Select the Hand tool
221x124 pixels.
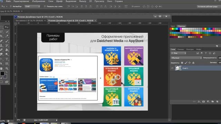[1, 69]
